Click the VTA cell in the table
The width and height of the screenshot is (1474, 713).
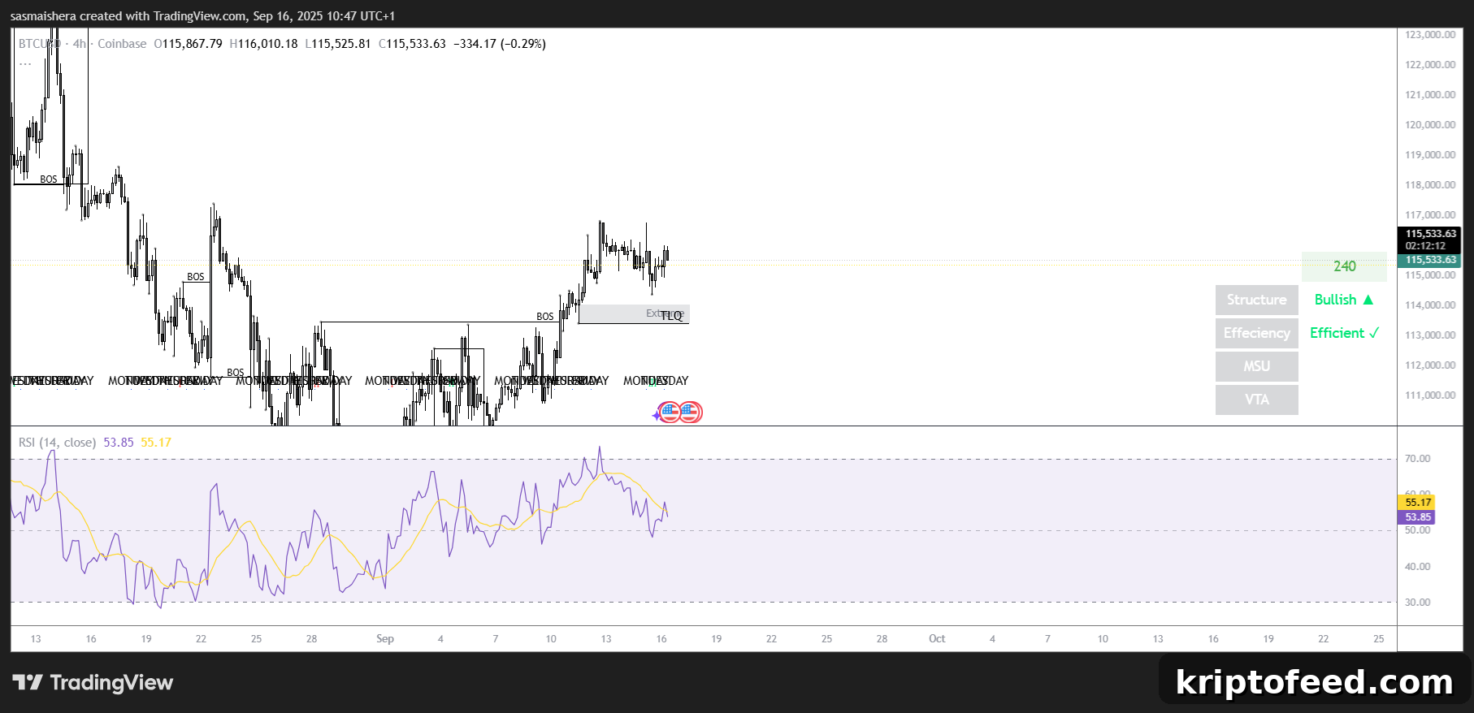click(x=1257, y=400)
